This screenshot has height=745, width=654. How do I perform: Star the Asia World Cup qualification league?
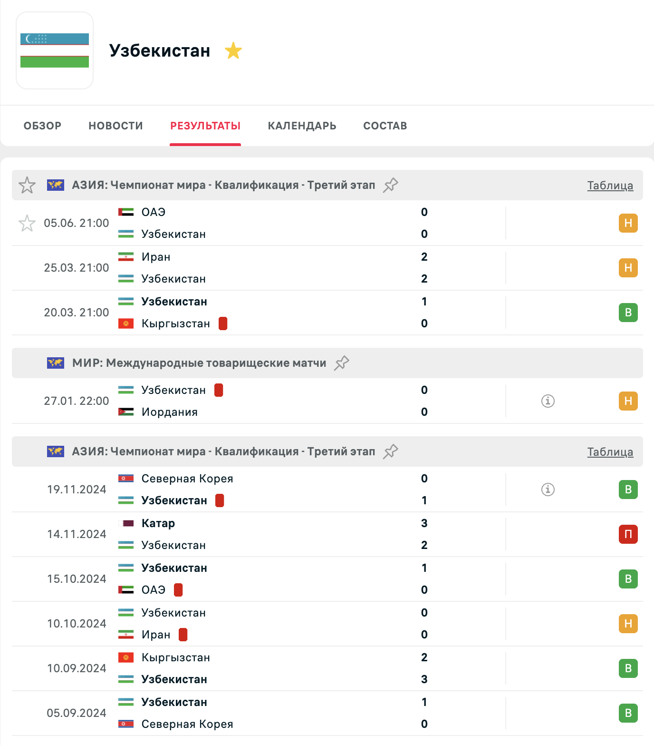27,185
